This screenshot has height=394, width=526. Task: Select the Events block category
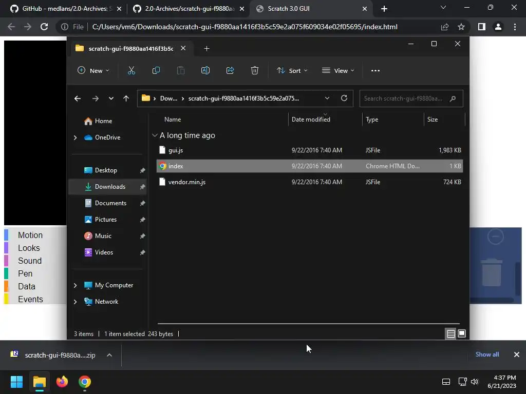point(30,299)
